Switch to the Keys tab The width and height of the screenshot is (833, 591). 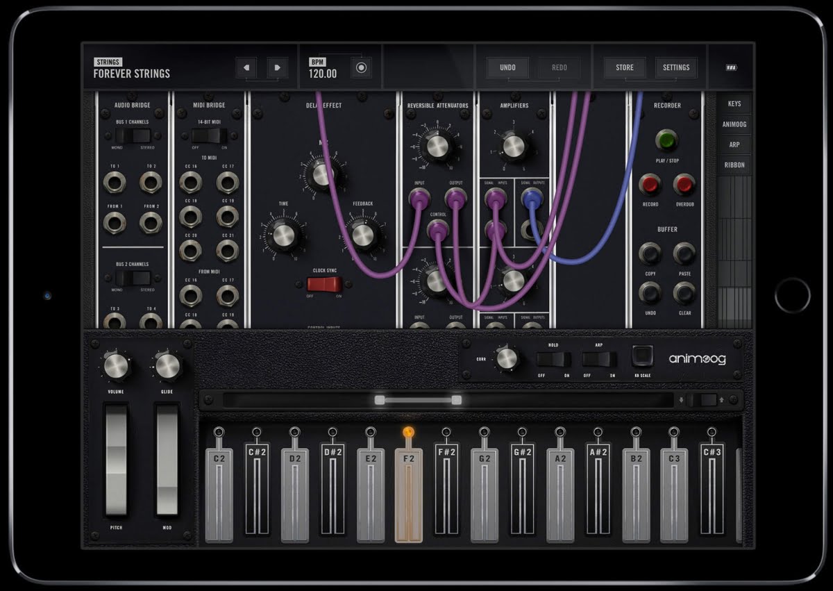tap(734, 103)
